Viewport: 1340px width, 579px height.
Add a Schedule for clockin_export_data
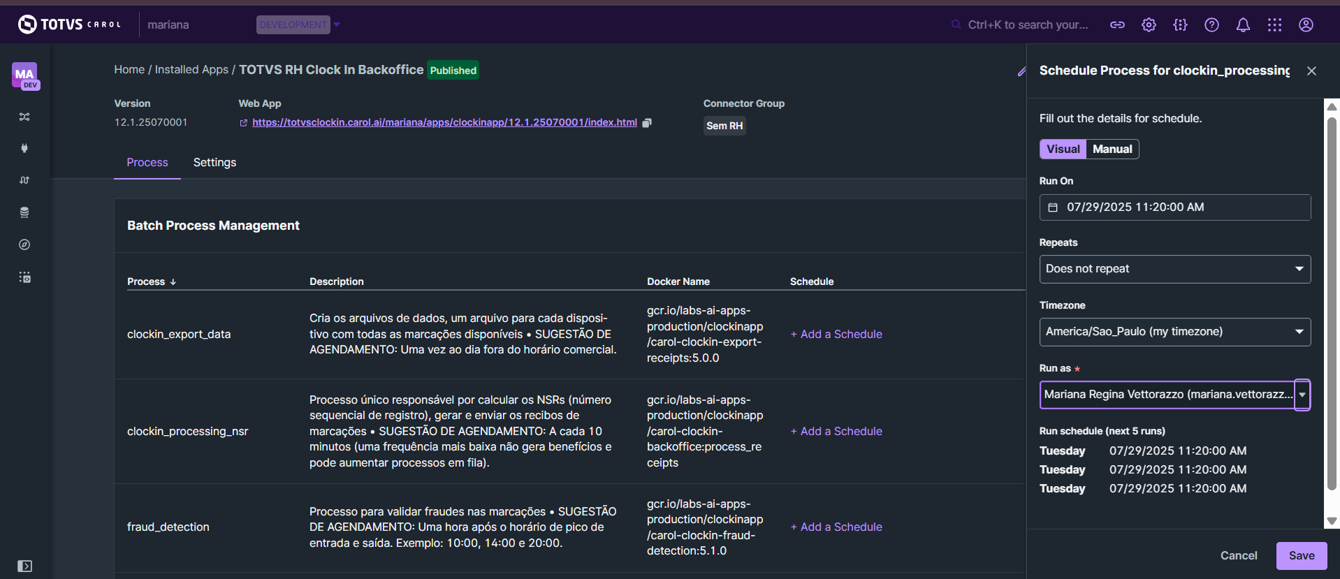[x=836, y=334]
